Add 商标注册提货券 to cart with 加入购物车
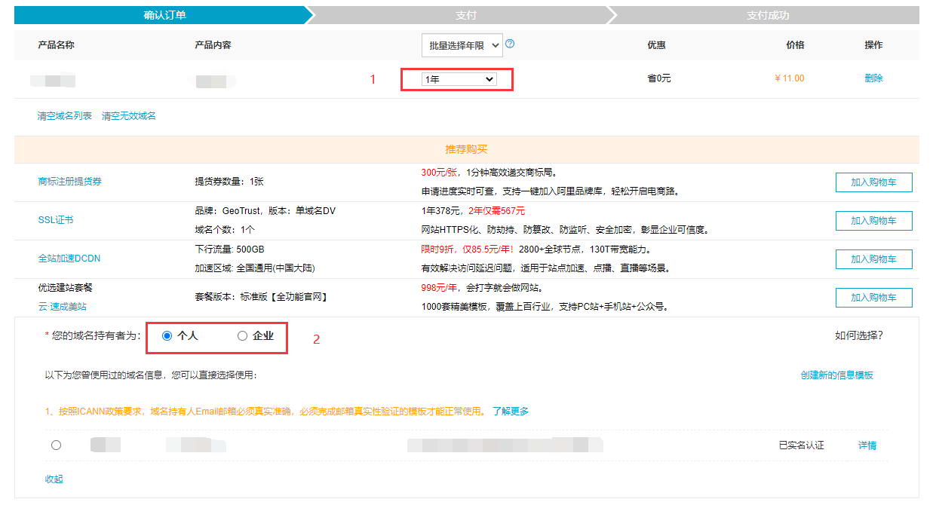Screen dimensions: 936x505 click(873, 182)
